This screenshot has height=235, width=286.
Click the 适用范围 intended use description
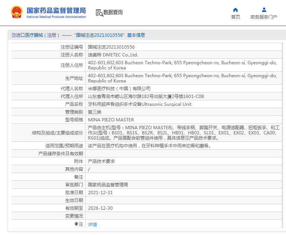(150, 146)
